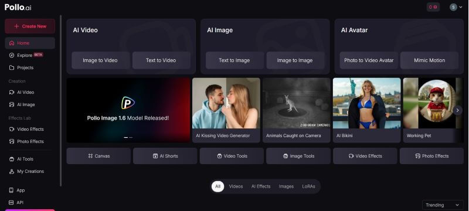Click the Video Tools icon in shortcut row
Screen dimensions: 469x211
219,156
